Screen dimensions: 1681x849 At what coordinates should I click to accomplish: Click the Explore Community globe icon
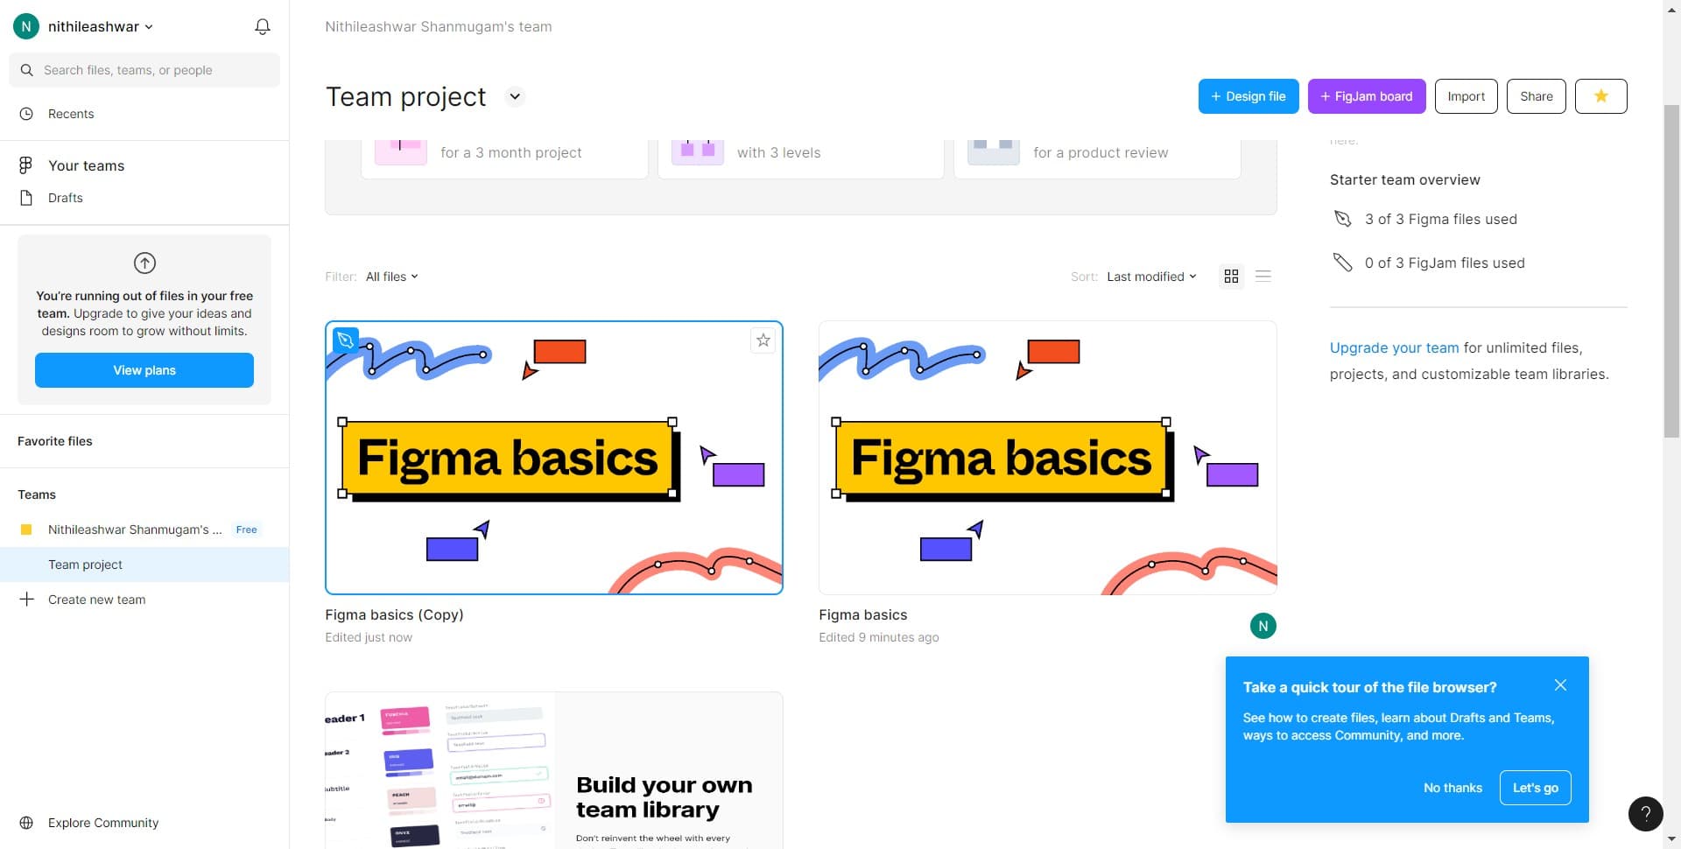pyautogui.click(x=27, y=823)
